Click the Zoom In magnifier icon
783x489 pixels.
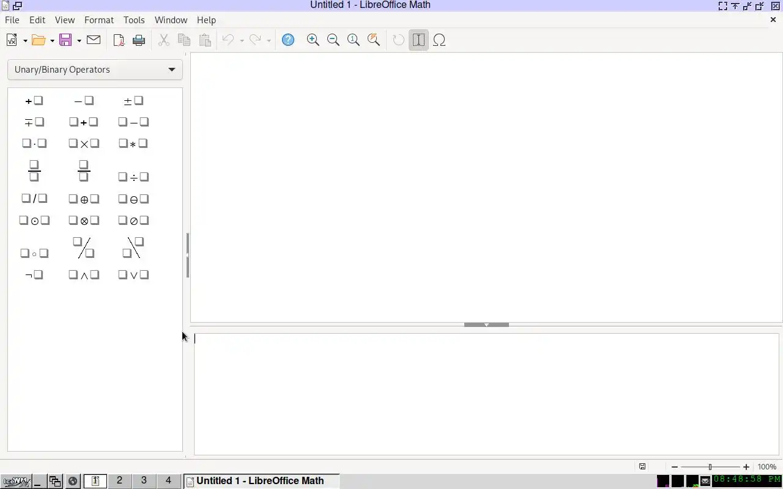coord(313,40)
